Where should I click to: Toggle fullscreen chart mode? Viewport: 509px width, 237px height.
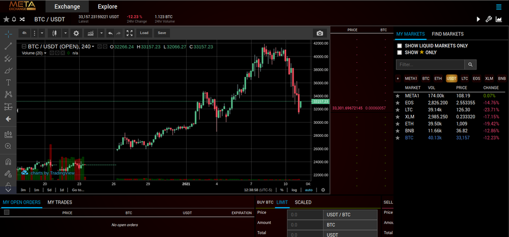point(130,33)
